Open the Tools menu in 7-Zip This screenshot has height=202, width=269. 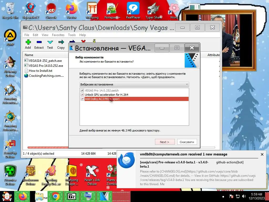pyautogui.click(x=72, y=35)
